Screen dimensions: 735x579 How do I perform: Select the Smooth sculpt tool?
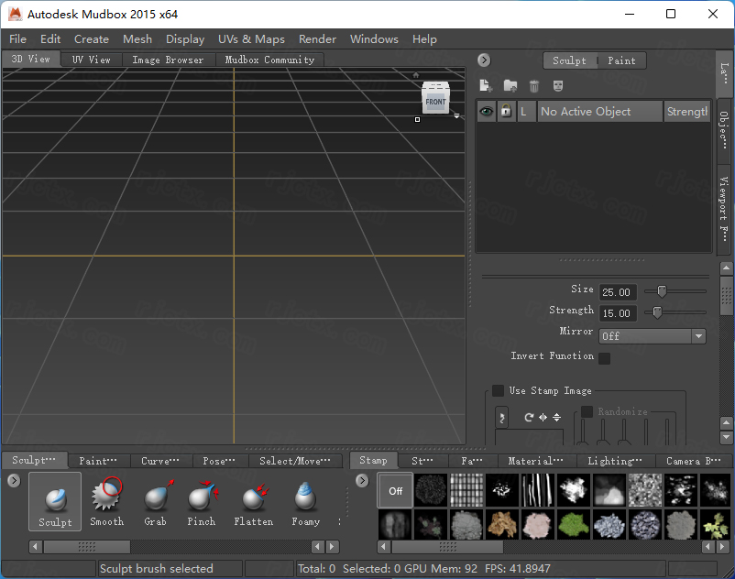click(x=106, y=501)
